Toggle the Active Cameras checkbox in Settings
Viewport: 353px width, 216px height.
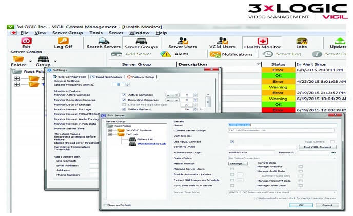click(x=124, y=95)
